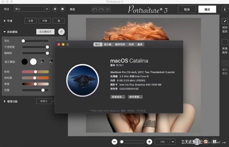Click the zoom slider below the preview
Screen dimensions: 229x147
pyautogui.click(x=132, y=142)
